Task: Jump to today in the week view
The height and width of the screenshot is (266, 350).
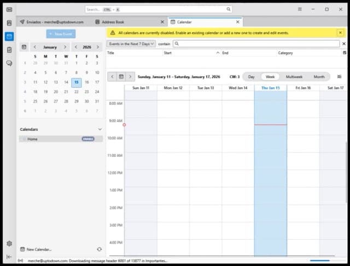Action: coord(121,77)
